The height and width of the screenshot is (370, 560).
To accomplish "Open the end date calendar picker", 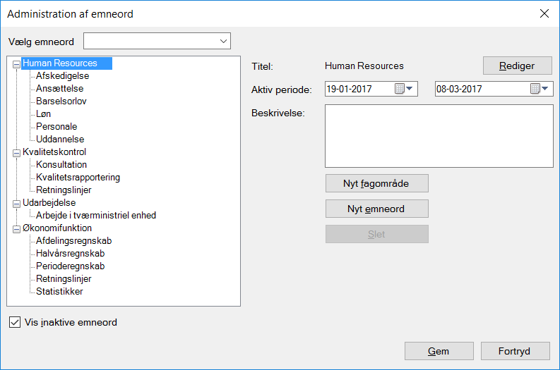I will tap(540, 89).
